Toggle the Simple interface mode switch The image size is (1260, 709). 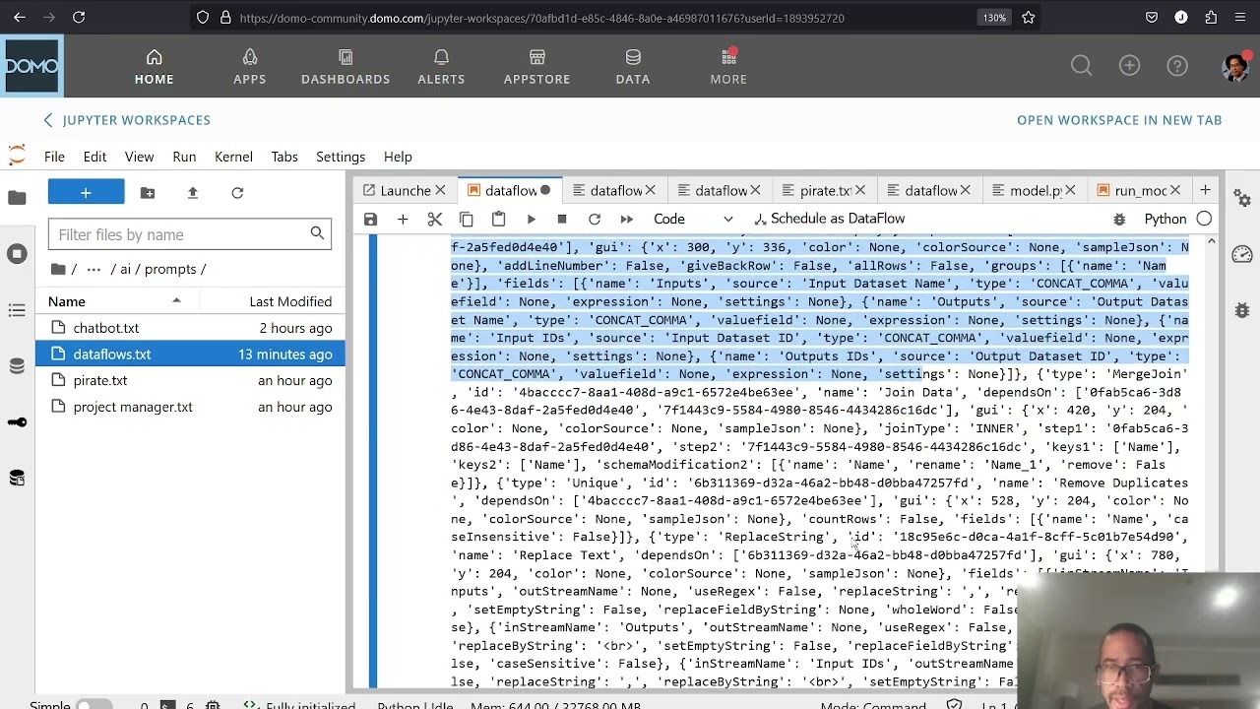(x=94, y=705)
